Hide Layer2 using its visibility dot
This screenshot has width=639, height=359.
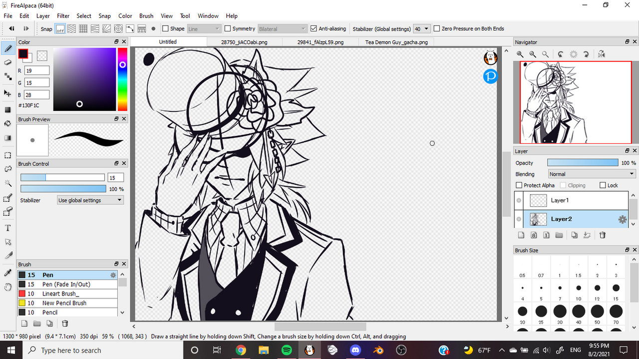click(x=519, y=219)
